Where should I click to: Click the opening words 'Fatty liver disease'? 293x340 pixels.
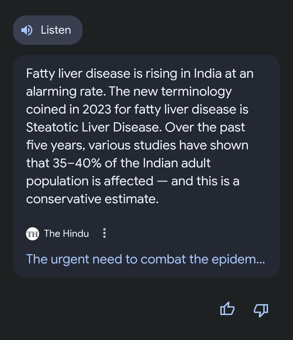click(78, 74)
